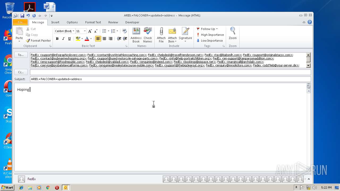Open the Review tab

click(x=113, y=22)
